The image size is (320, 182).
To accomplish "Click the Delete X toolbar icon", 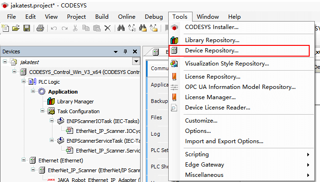I will (108, 28).
